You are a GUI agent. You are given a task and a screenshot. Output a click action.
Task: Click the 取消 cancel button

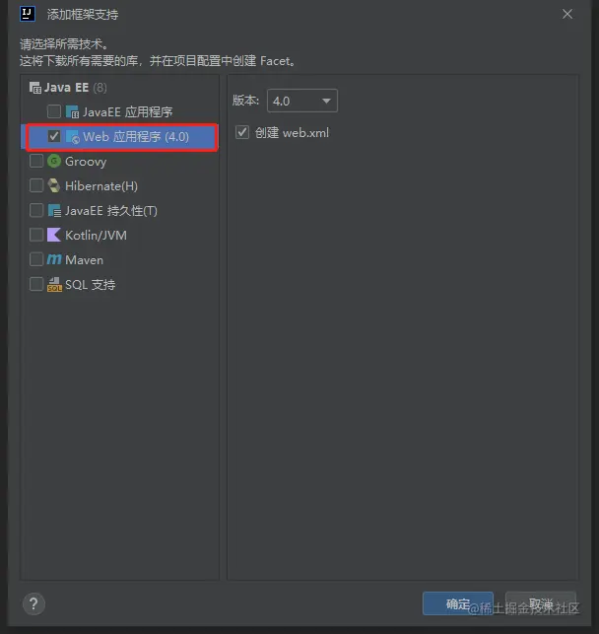pyautogui.click(x=541, y=603)
